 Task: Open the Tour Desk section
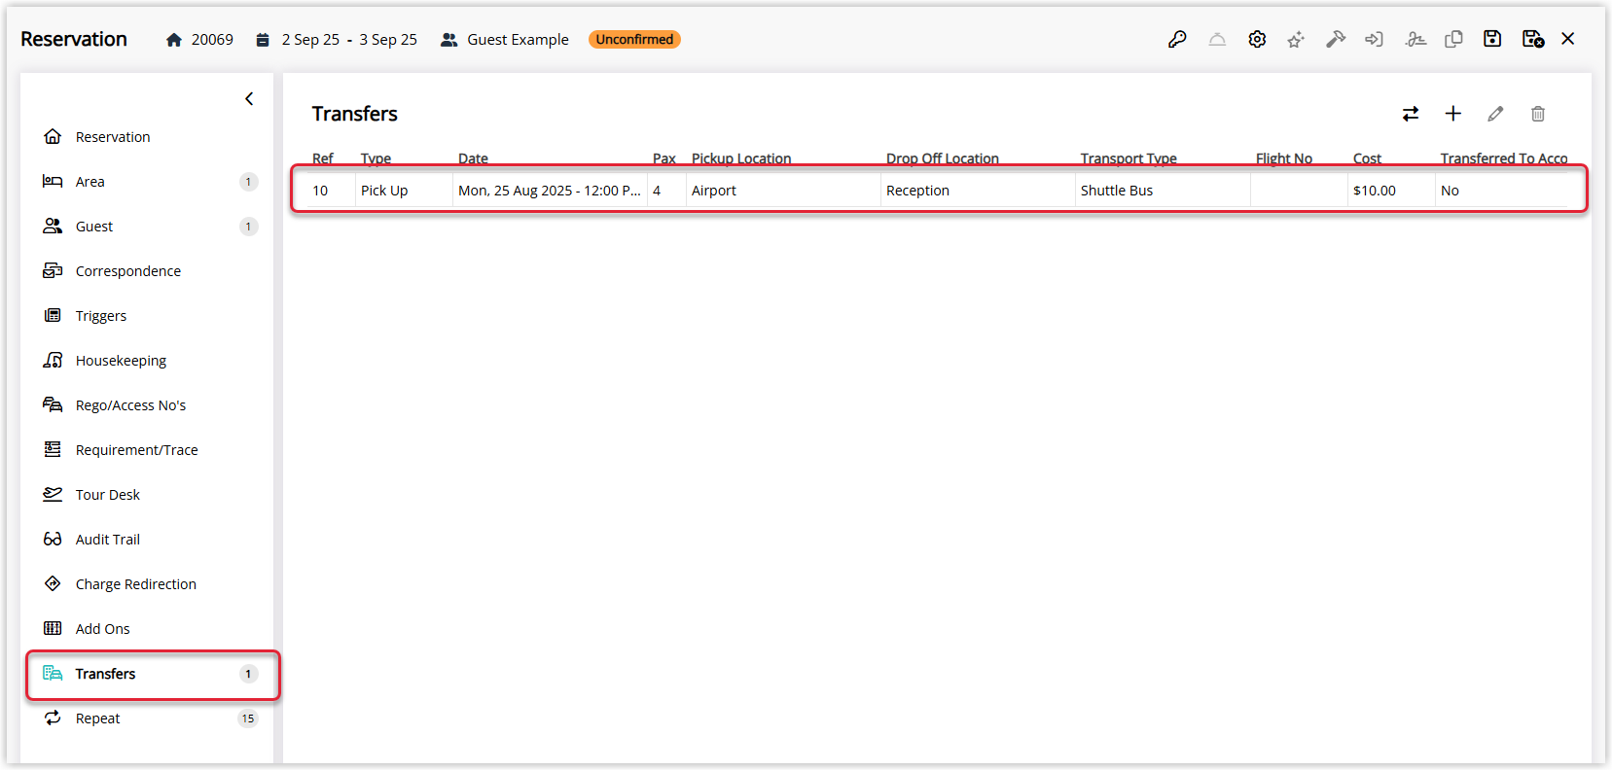(146, 495)
